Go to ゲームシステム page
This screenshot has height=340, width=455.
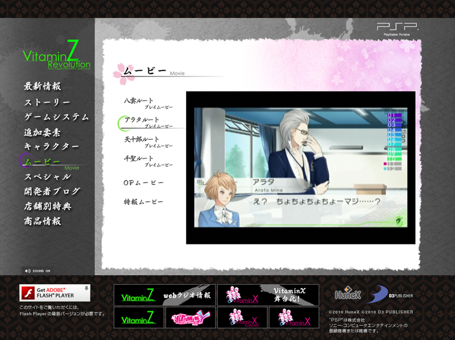(x=56, y=117)
